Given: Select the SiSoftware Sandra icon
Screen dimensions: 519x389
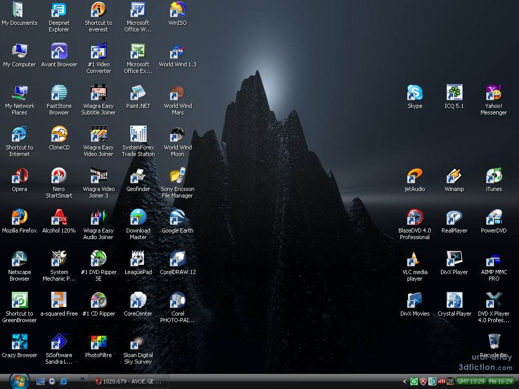Looking at the screenshot, I should point(59,342).
